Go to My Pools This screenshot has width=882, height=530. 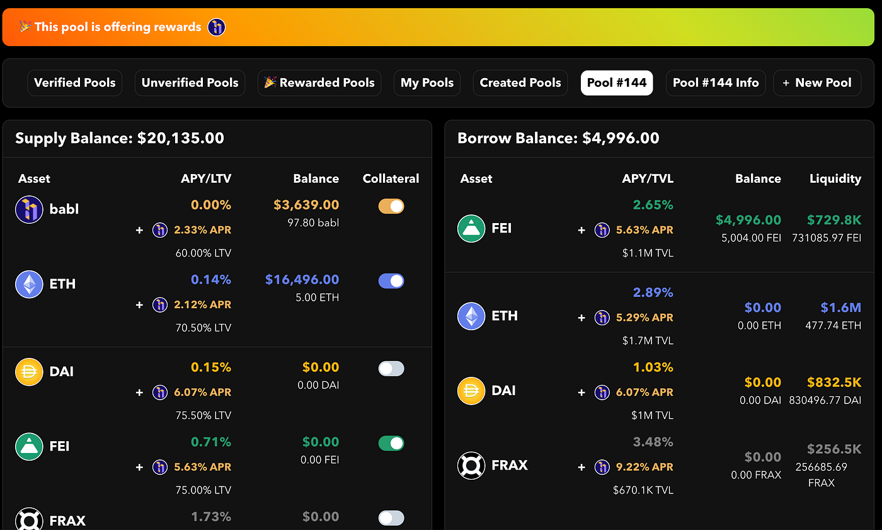(x=427, y=83)
